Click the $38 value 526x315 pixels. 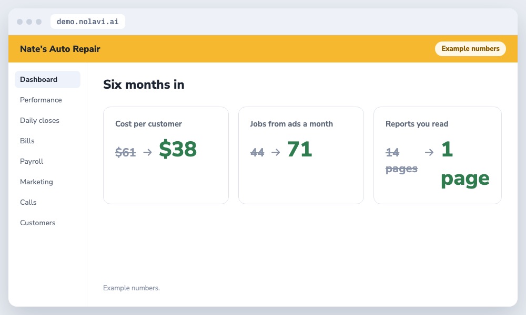(x=178, y=149)
